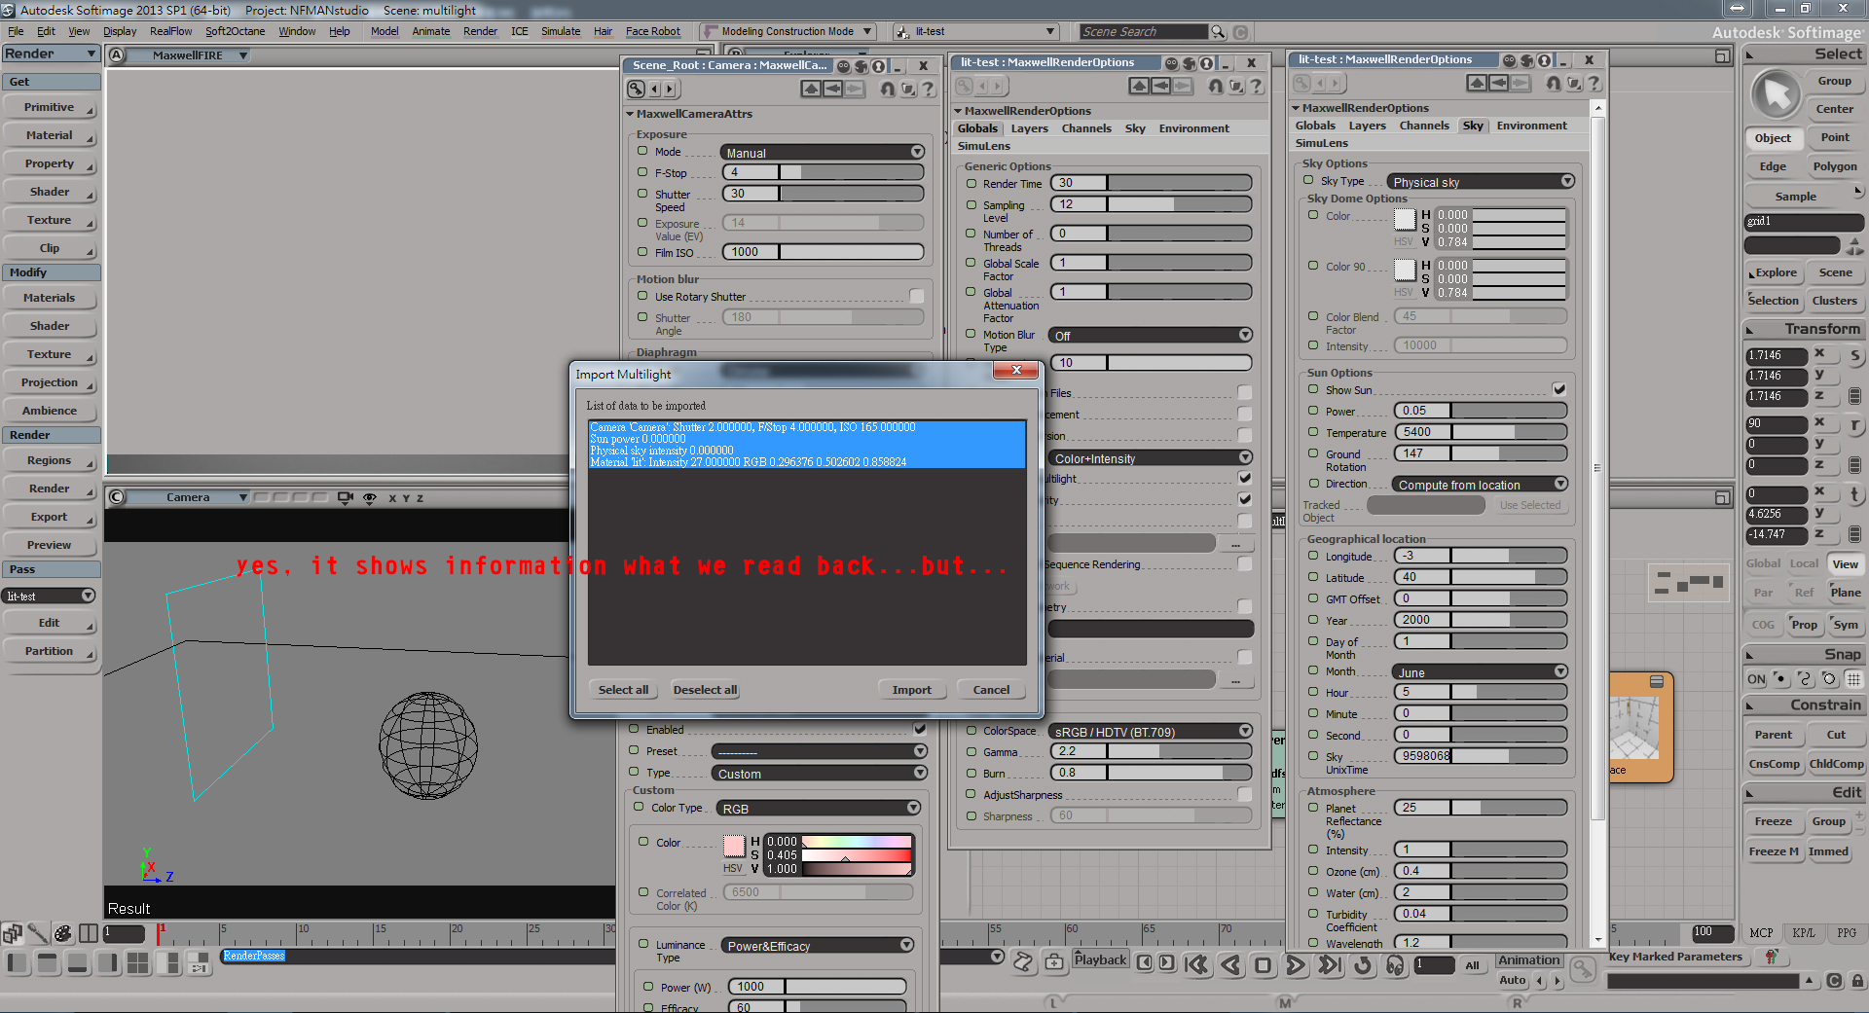The width and height of the screenshot is (1869, 1013).
Task: Open the ColorSpace dropdown
Action: pyautogui.click(x=1151, y=732)
